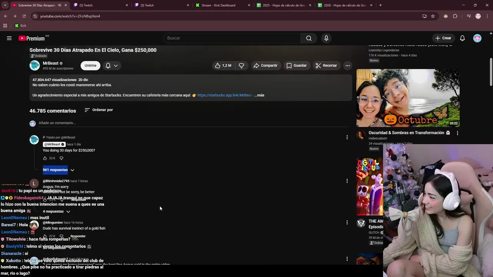Open MrBeast channel avatar
Screen dimensions: 493x277
[35, 65]
